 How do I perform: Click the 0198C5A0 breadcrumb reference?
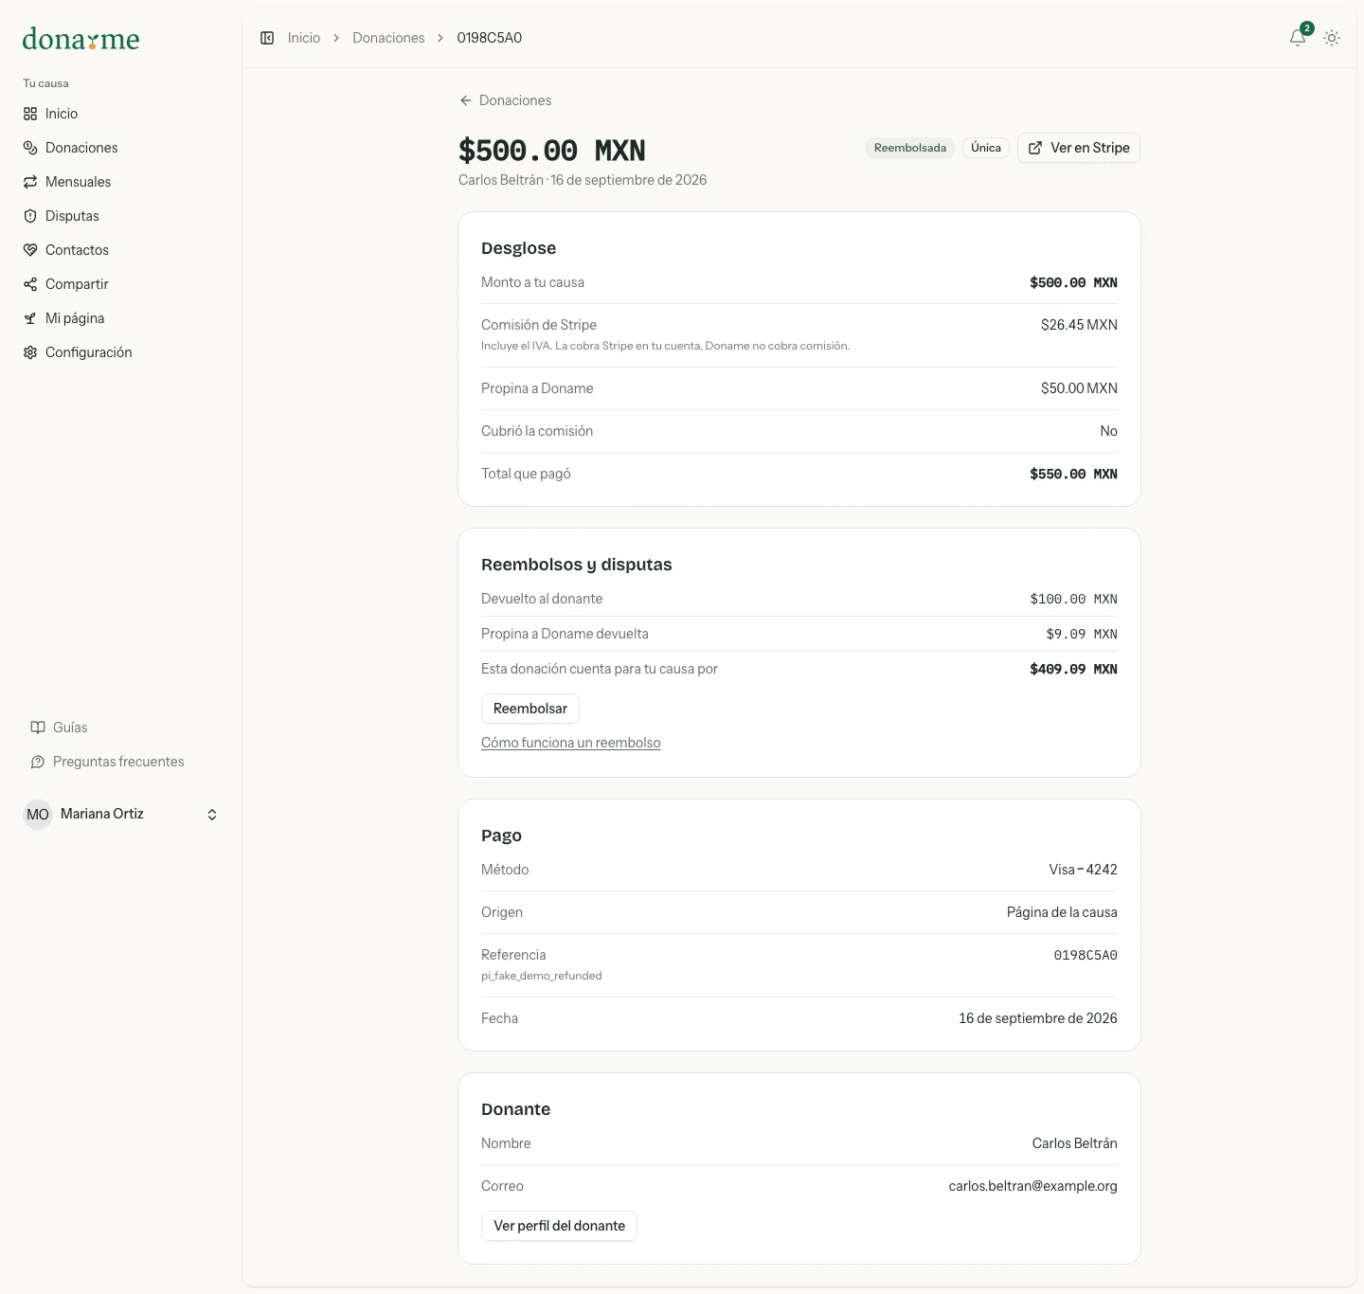pyautogui.click(x=490, y=38)
